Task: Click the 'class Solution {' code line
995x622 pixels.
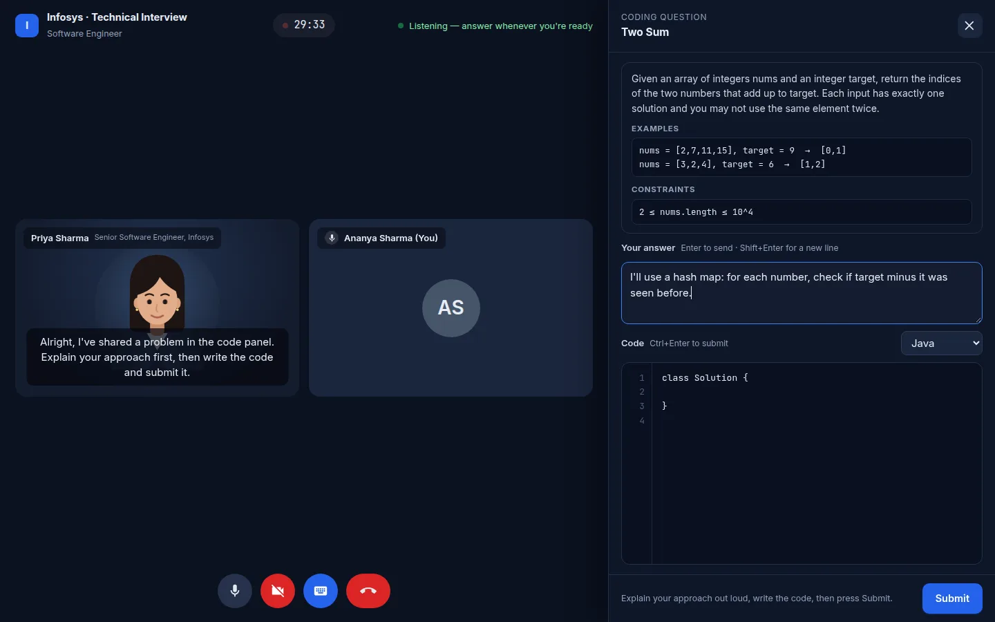Action: pyautogui.click(x=705, y=378)
